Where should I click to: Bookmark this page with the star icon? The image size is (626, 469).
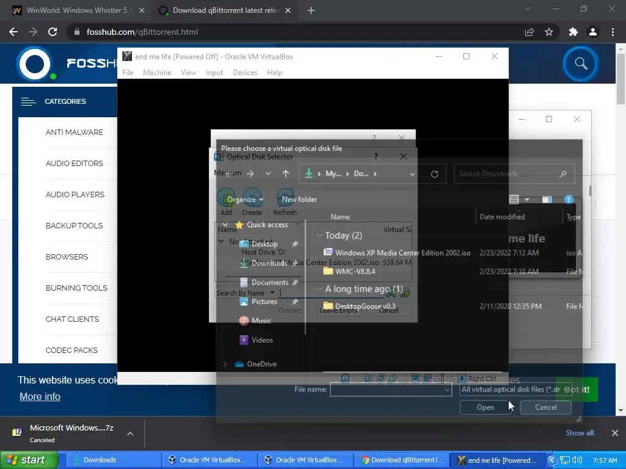[x=549, y=32]
